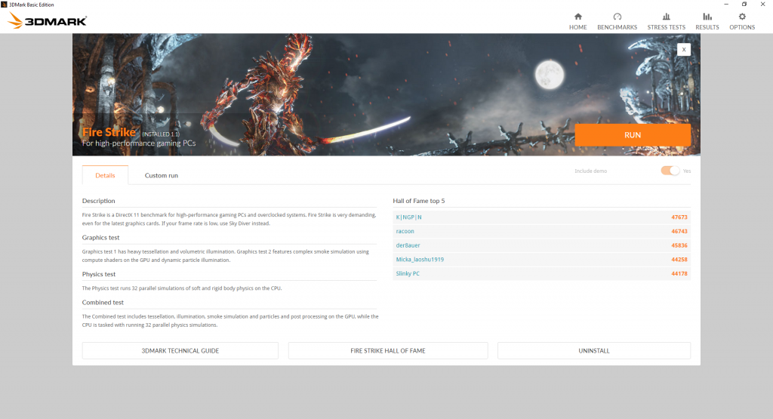Minimize the 3DMark window

point(725,5)
